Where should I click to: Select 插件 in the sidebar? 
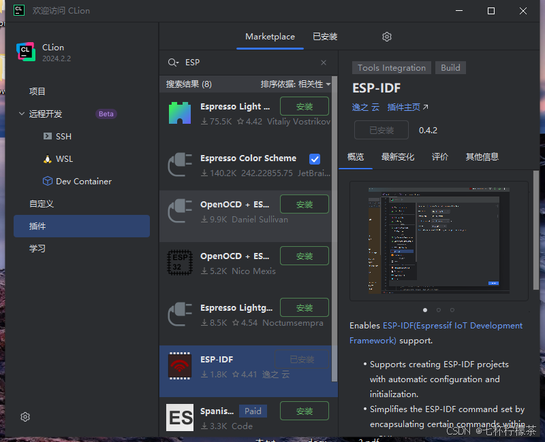point(82,226)
